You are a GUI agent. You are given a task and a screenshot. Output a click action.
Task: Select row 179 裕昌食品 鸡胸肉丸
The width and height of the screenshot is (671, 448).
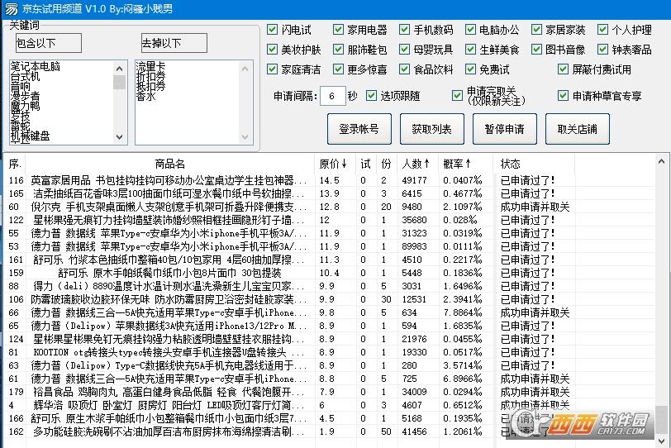click(329, 392)
